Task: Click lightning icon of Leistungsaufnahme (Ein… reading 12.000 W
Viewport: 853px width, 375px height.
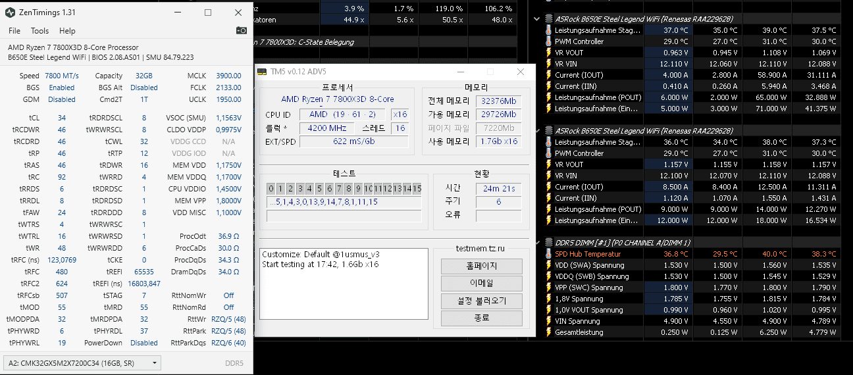Action: pyautogui.click(x=549, y=220)
